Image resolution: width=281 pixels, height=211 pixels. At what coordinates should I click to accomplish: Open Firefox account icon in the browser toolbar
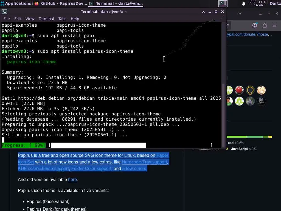click(255, 25)
